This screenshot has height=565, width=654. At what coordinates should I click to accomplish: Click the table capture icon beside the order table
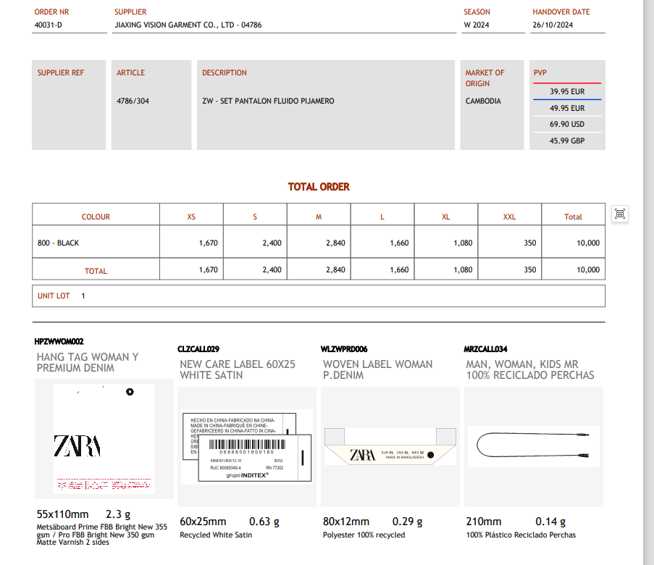(619, 213)
